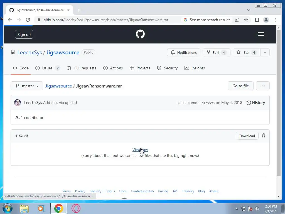Click the LeechxSys avatar thumbnail
This screenshot has width=285, height=214.
[x=18, y=103]
